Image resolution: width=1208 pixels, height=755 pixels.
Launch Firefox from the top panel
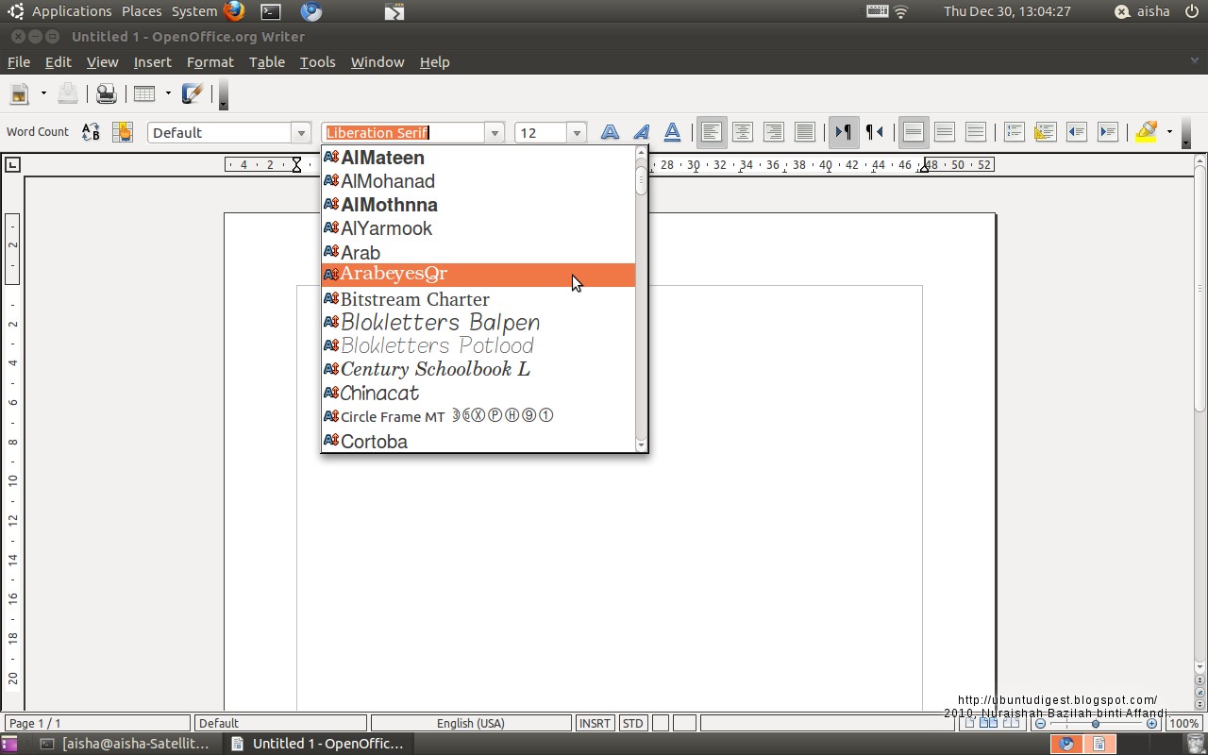[234, 11]
